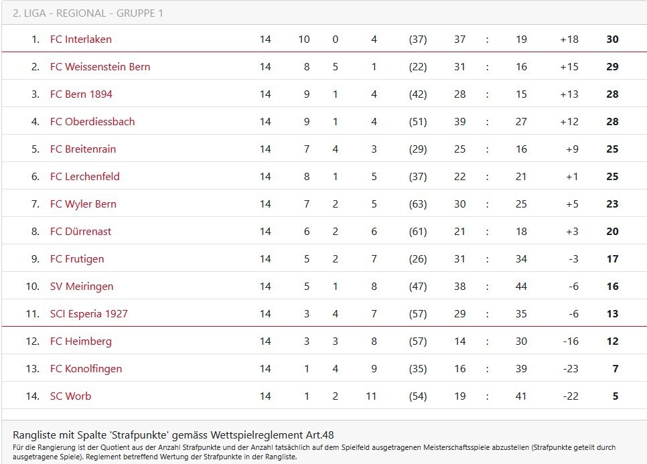This screenshot has height=464, width=647.
Task: Open FC Weissenstein Bern team page
Action: (x=100, y=67)
